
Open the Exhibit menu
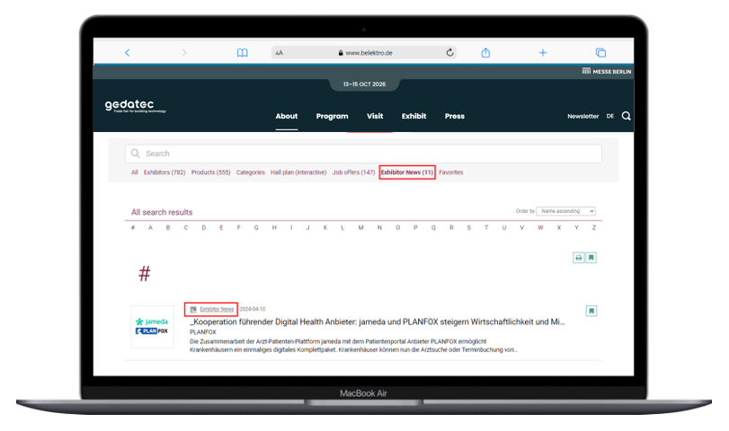(x=413, y=116)
